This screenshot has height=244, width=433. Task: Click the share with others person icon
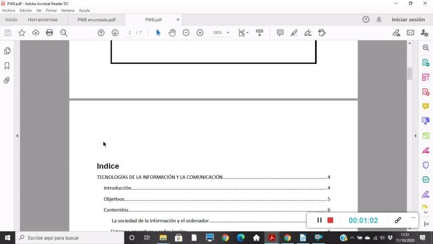coord(425,33)
